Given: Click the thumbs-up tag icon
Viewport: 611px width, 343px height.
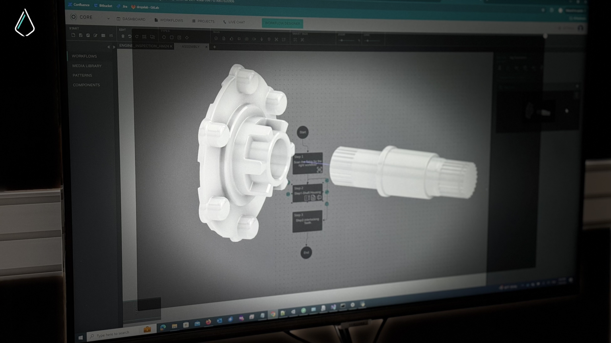Looking at the screenshot, I should point(231,39).
